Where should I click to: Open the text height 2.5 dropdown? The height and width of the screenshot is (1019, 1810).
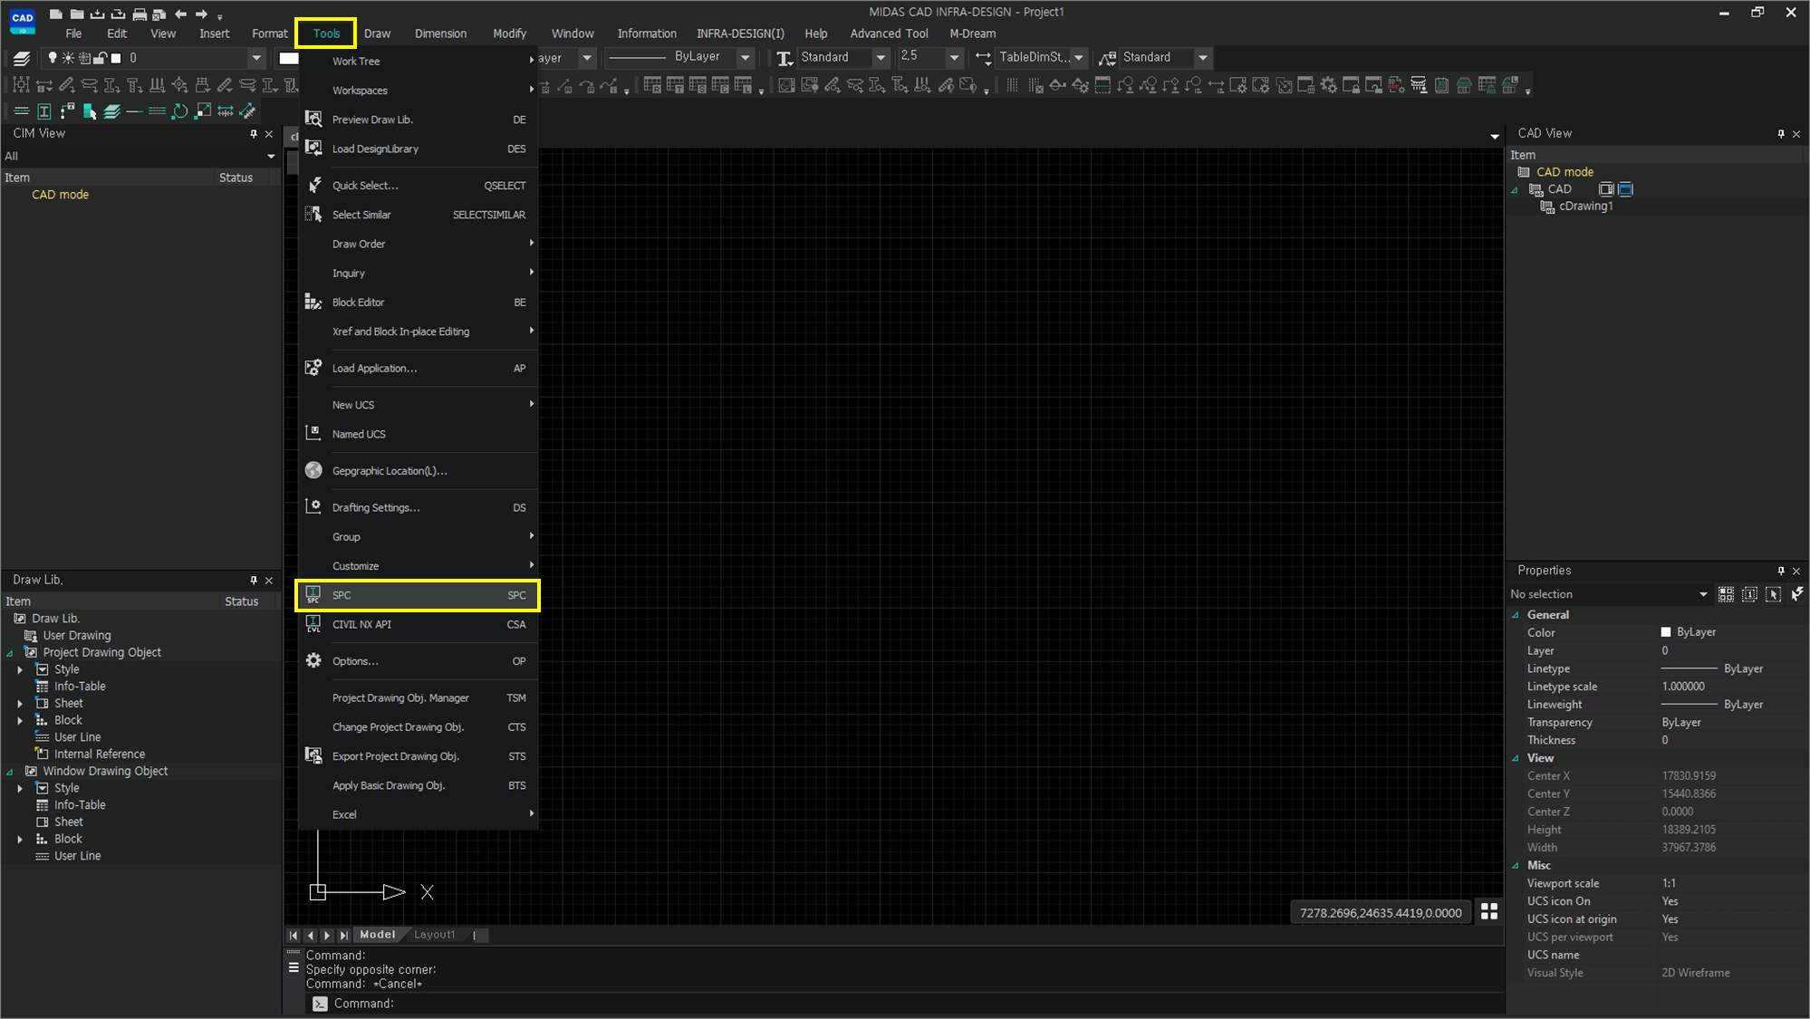click(954, 58)
